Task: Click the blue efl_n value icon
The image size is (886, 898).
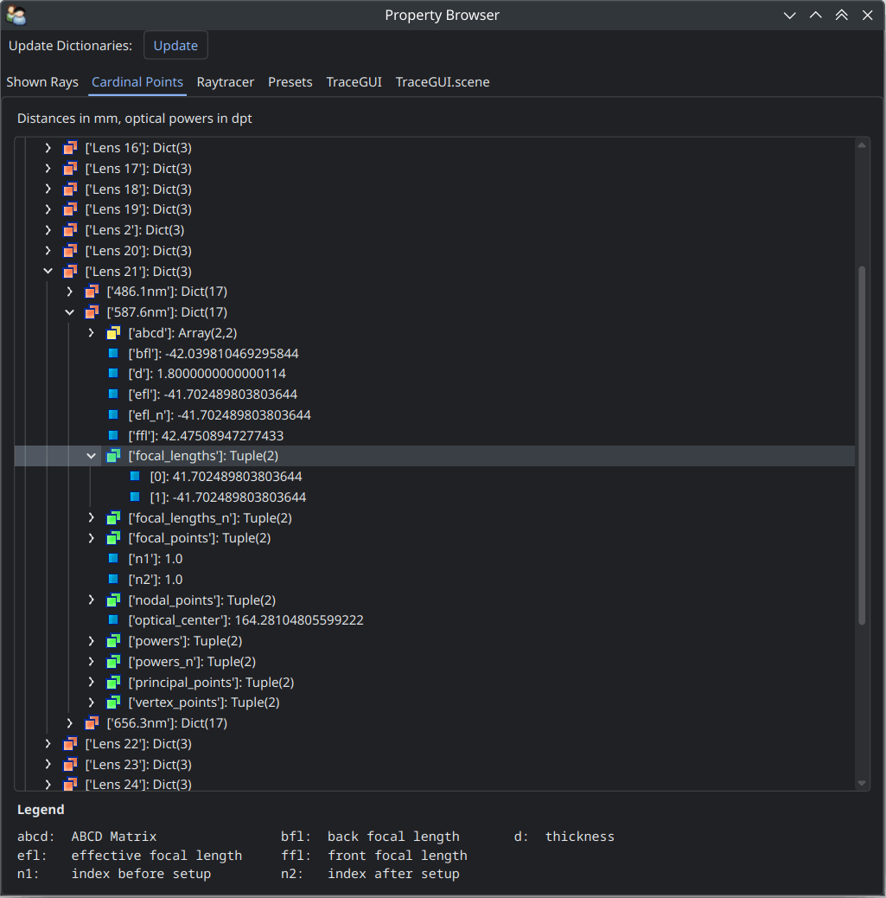Action: pyautogui.click(x=113, y=414)
